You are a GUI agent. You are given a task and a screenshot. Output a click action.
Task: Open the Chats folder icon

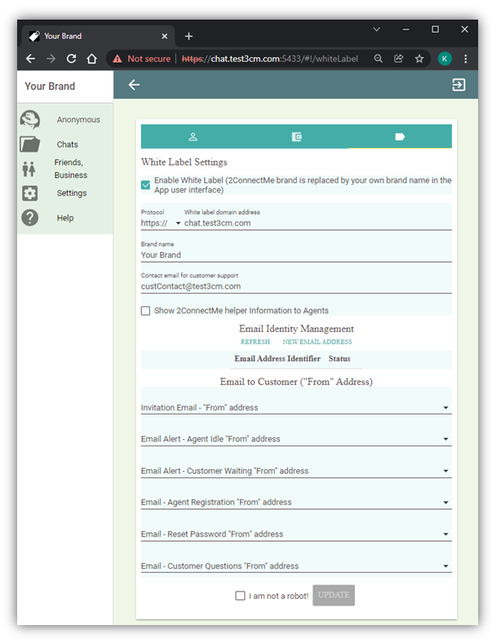(x=29, y=144)
